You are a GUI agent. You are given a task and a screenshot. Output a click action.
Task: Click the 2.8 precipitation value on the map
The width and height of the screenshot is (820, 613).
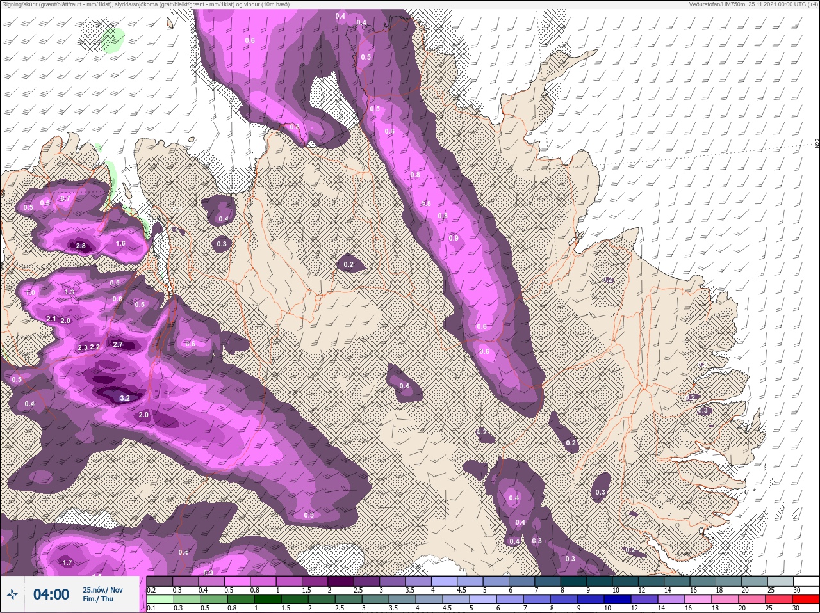(81, 246)
